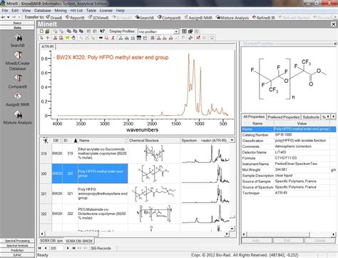Open the View menu

(x=26, y=11)
